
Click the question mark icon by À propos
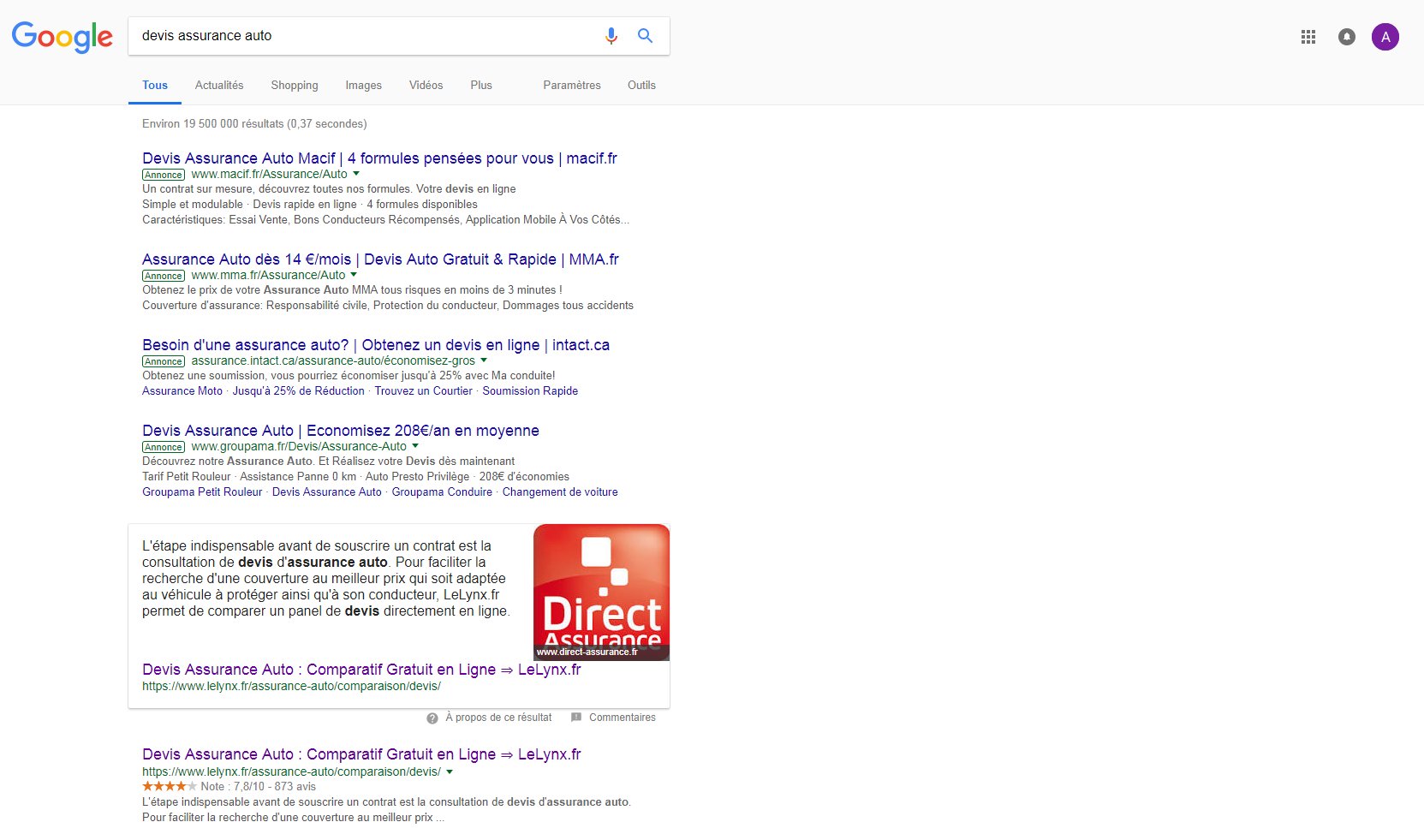point(432,718)
